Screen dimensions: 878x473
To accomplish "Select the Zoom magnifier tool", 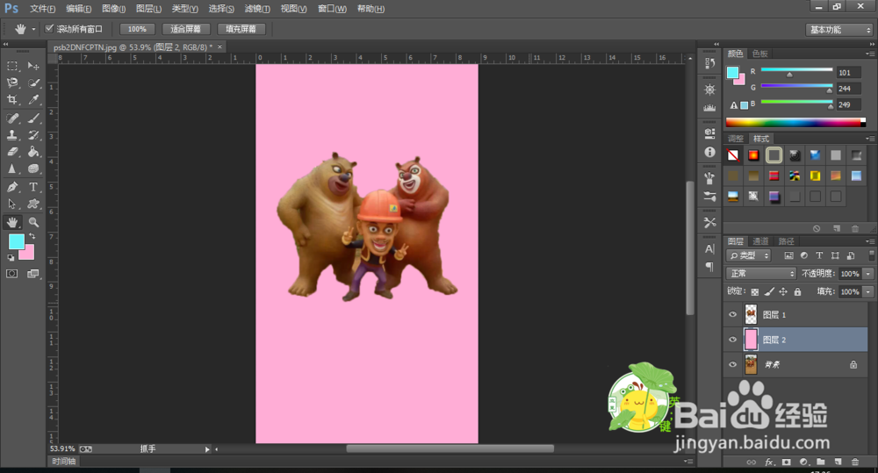I will point(33,222).
